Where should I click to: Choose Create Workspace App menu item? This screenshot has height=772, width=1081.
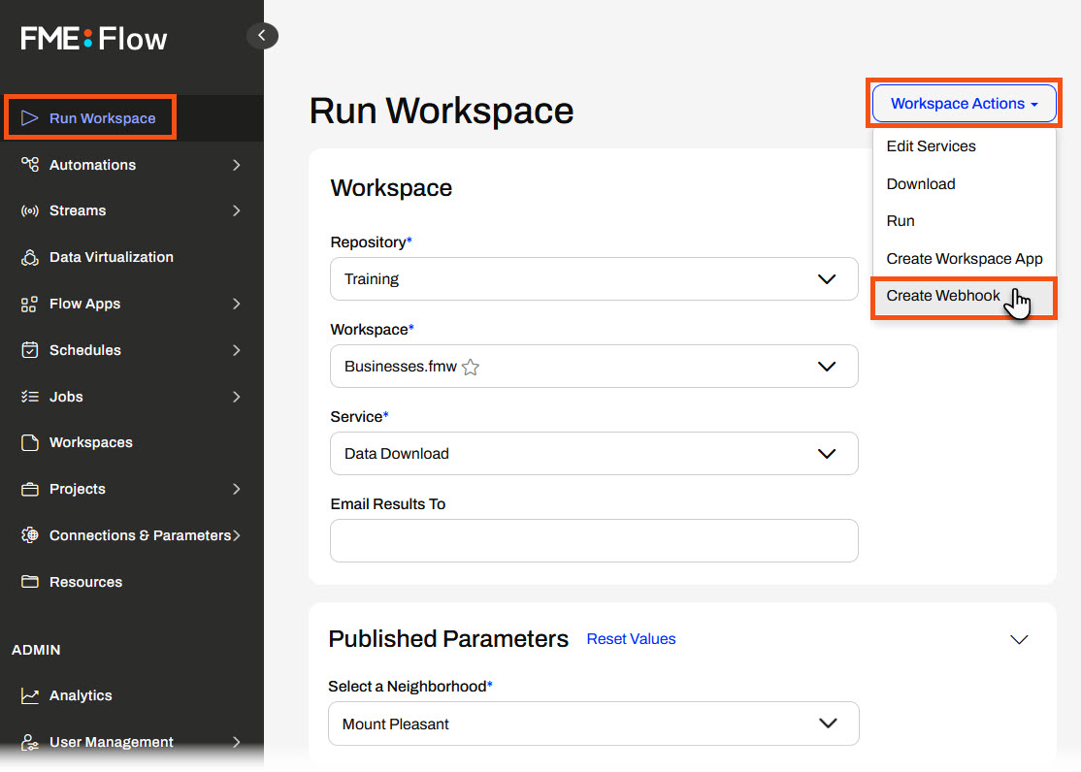964,259
